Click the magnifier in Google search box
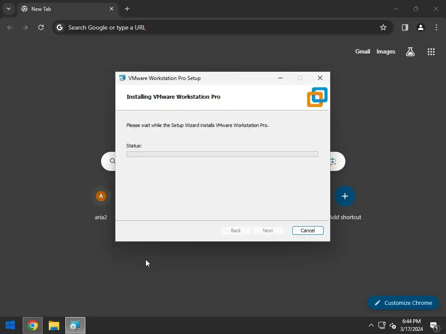Screen dimensions: 446x334 tap(112, 161)
